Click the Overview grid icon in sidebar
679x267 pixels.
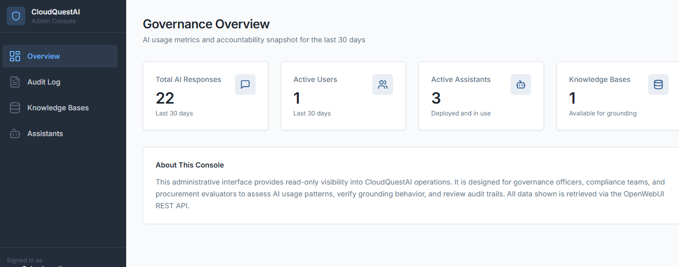(x=15, y=56)
